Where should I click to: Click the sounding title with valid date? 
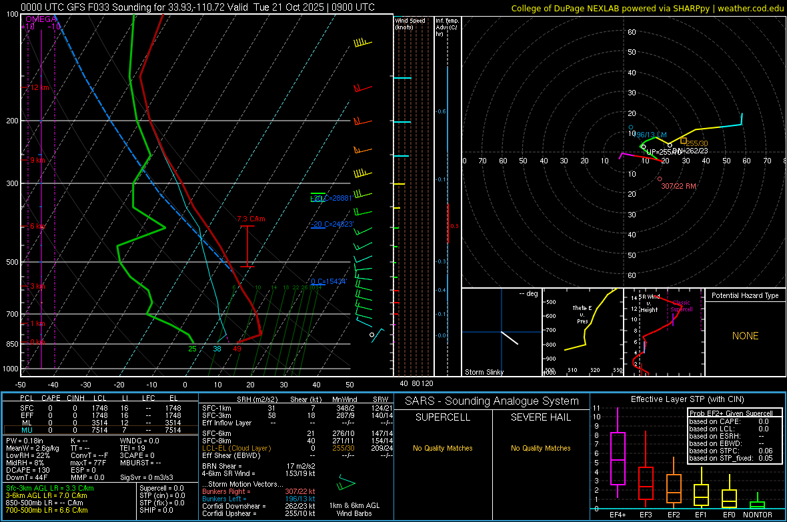coord(198,7)
